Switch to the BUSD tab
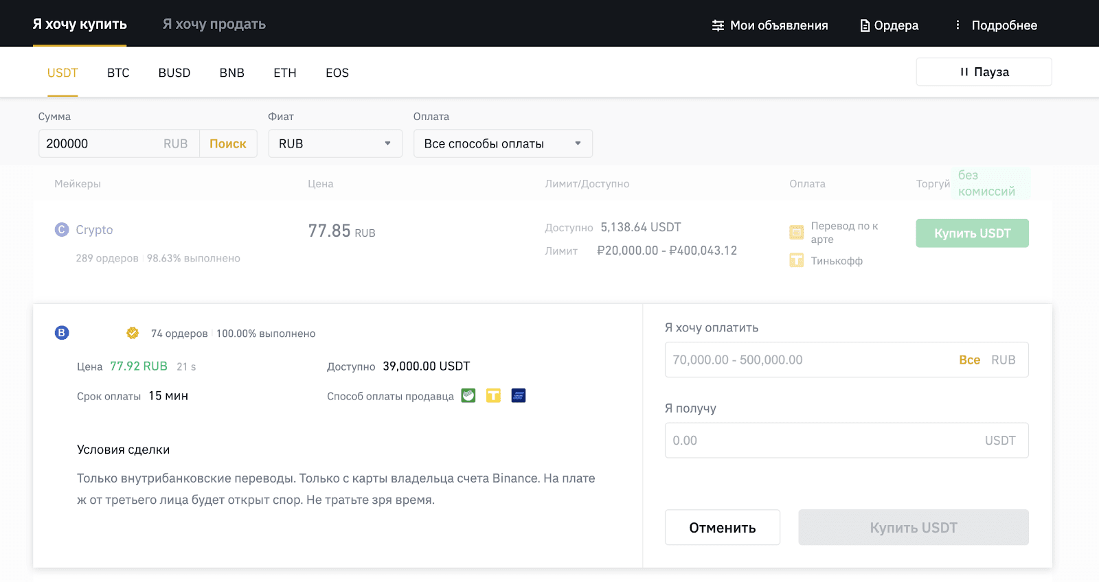1099x582 pixels. tap(174, 73)
